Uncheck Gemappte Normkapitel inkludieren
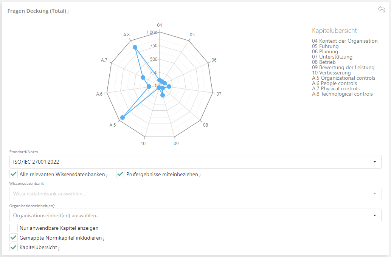Viewport: 391px width, 257px height. tap(14, 238)
